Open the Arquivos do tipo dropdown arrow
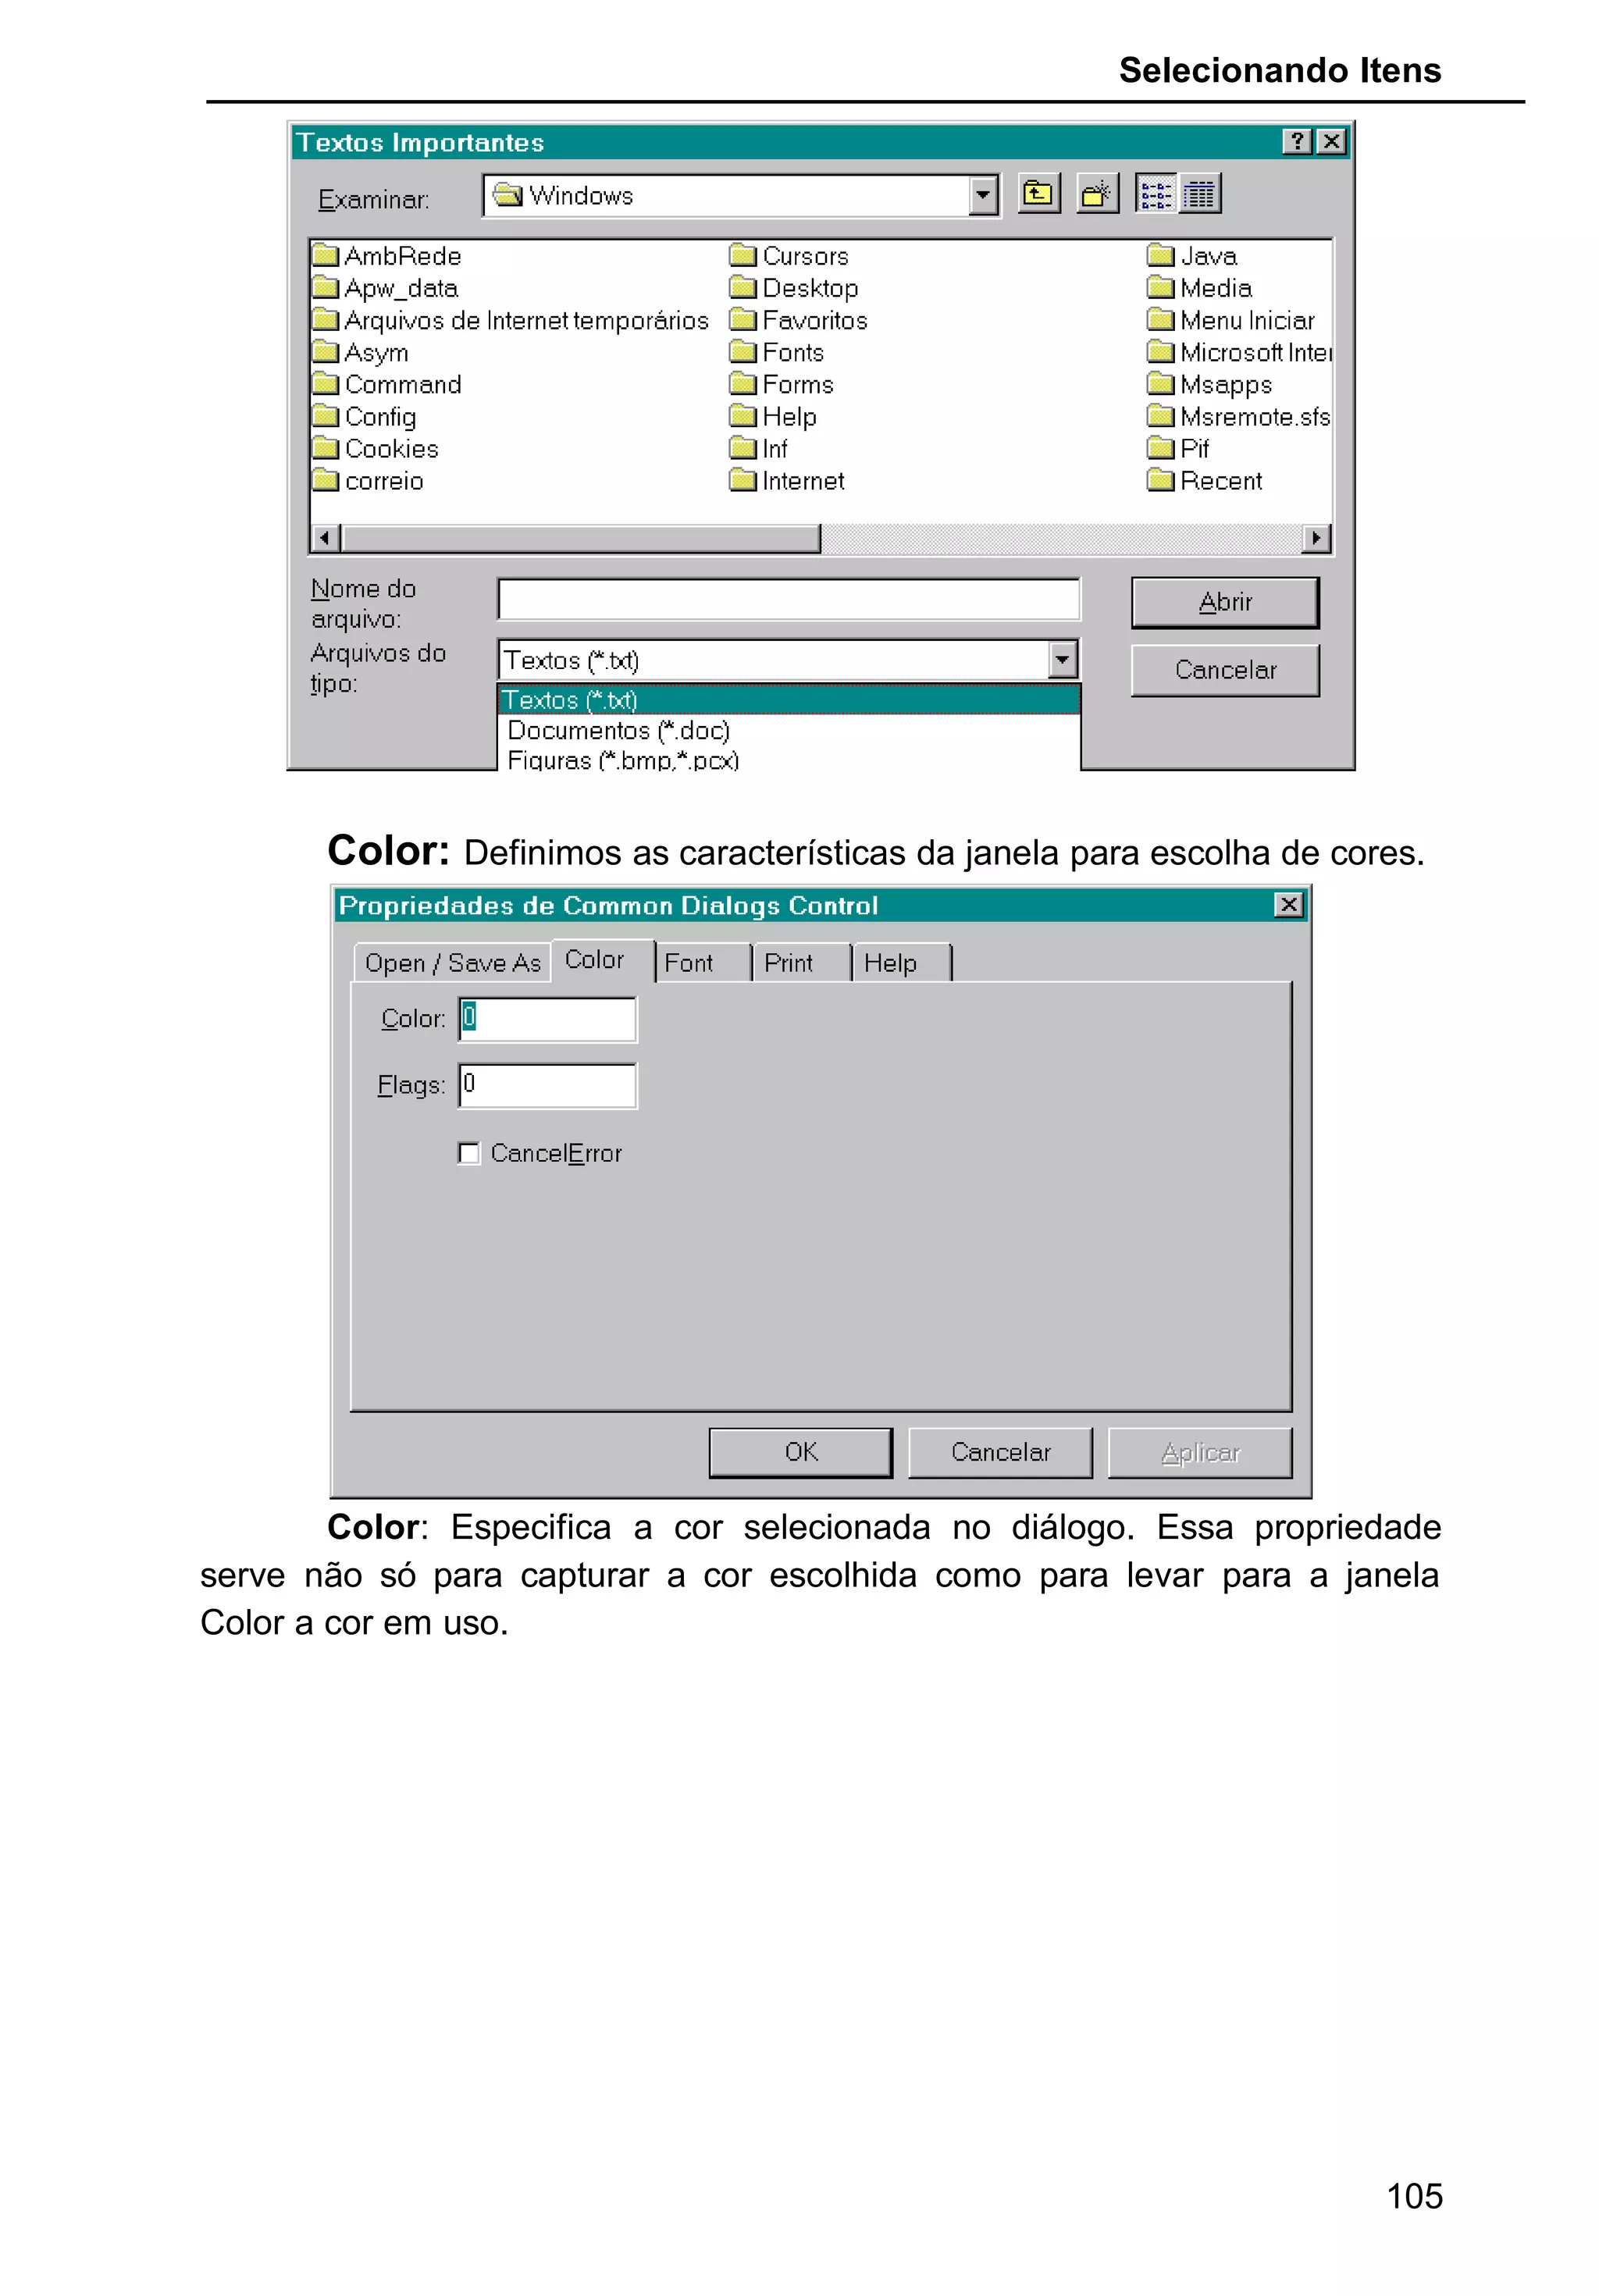The height and width of the screenshot is (2296, 1599). (x=1062, y=660)
